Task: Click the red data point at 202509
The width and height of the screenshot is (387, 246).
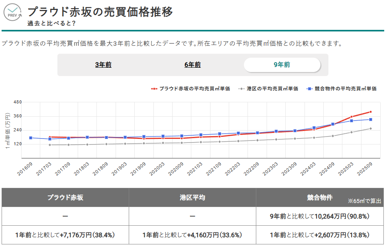Action: pyautogui.click(x=370, y=112)
